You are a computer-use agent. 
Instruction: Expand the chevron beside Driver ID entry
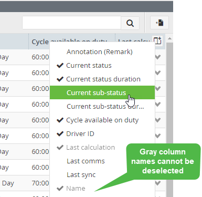point(158,136)
